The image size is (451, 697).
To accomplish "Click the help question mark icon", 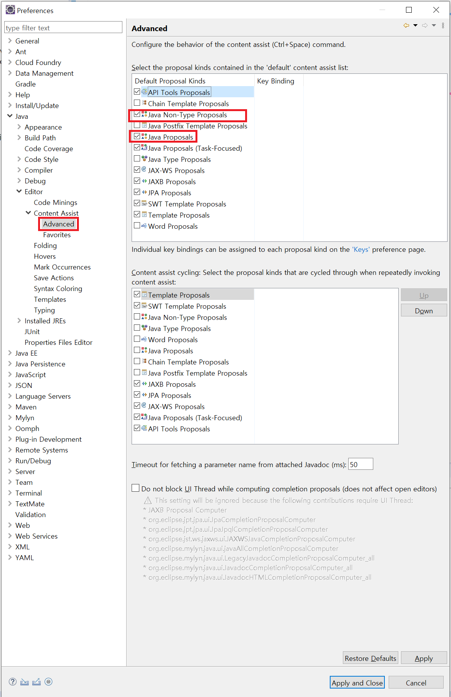I will tap(13, 682).
